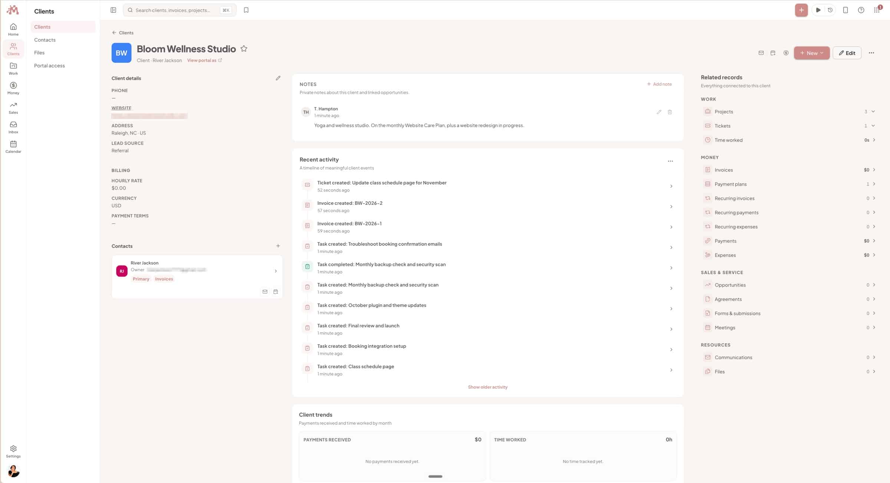Open the Inbox icon
This screenshot has width=890, height=483.
click(13, 127)
